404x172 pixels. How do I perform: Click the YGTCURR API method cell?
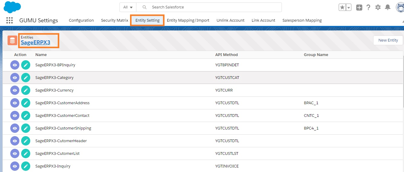pyautogui.click(x=224, y=90)
